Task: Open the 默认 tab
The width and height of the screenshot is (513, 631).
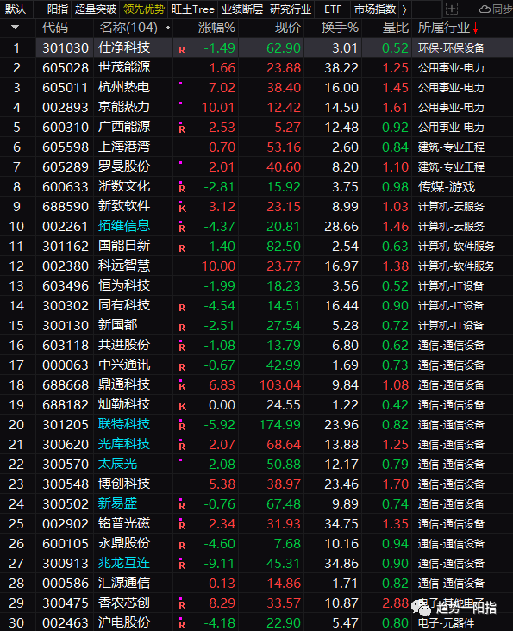Action: point(16,9)
